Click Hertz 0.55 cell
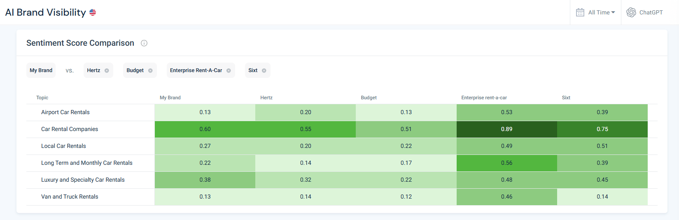Screen dimensions: 679x220 [306, 129]
